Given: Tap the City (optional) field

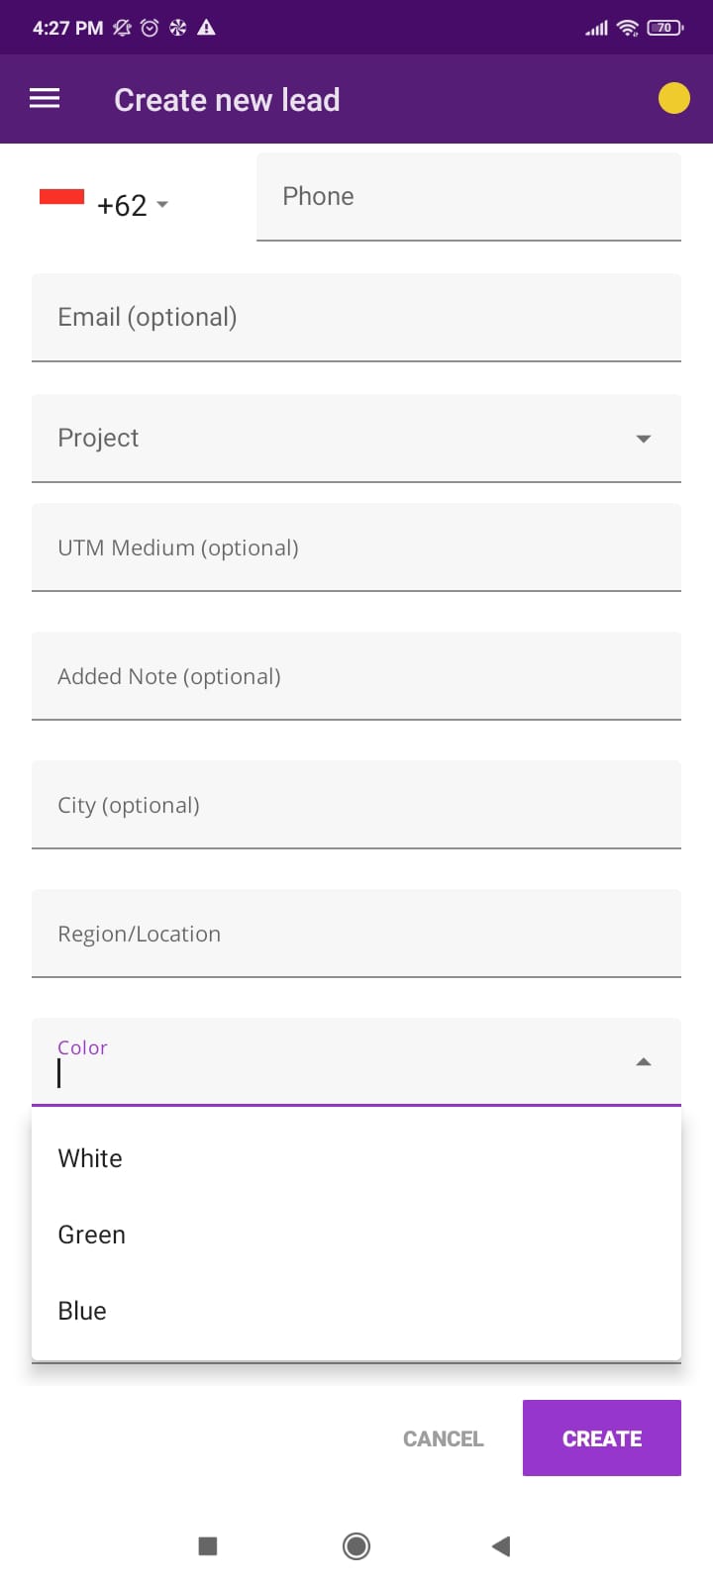Looking at the screenshot, I should [356, 805].
